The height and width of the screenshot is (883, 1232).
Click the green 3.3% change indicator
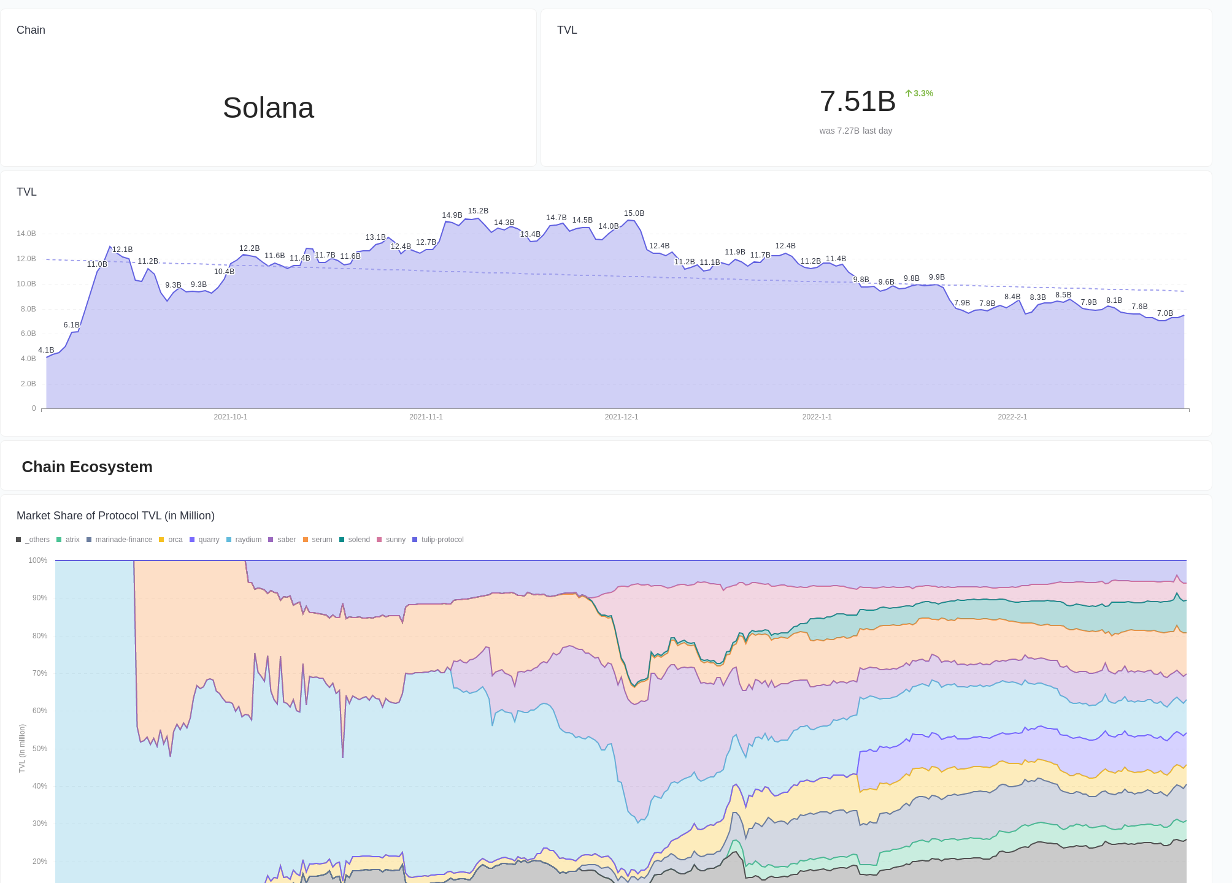[x=918, y=94]
